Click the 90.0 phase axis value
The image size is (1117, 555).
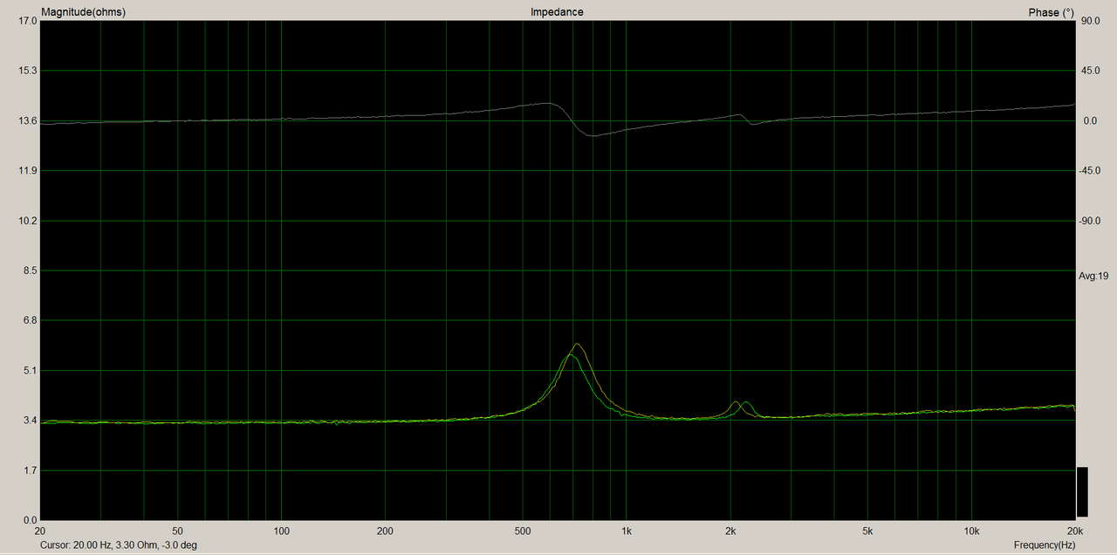coord(1090,20)
